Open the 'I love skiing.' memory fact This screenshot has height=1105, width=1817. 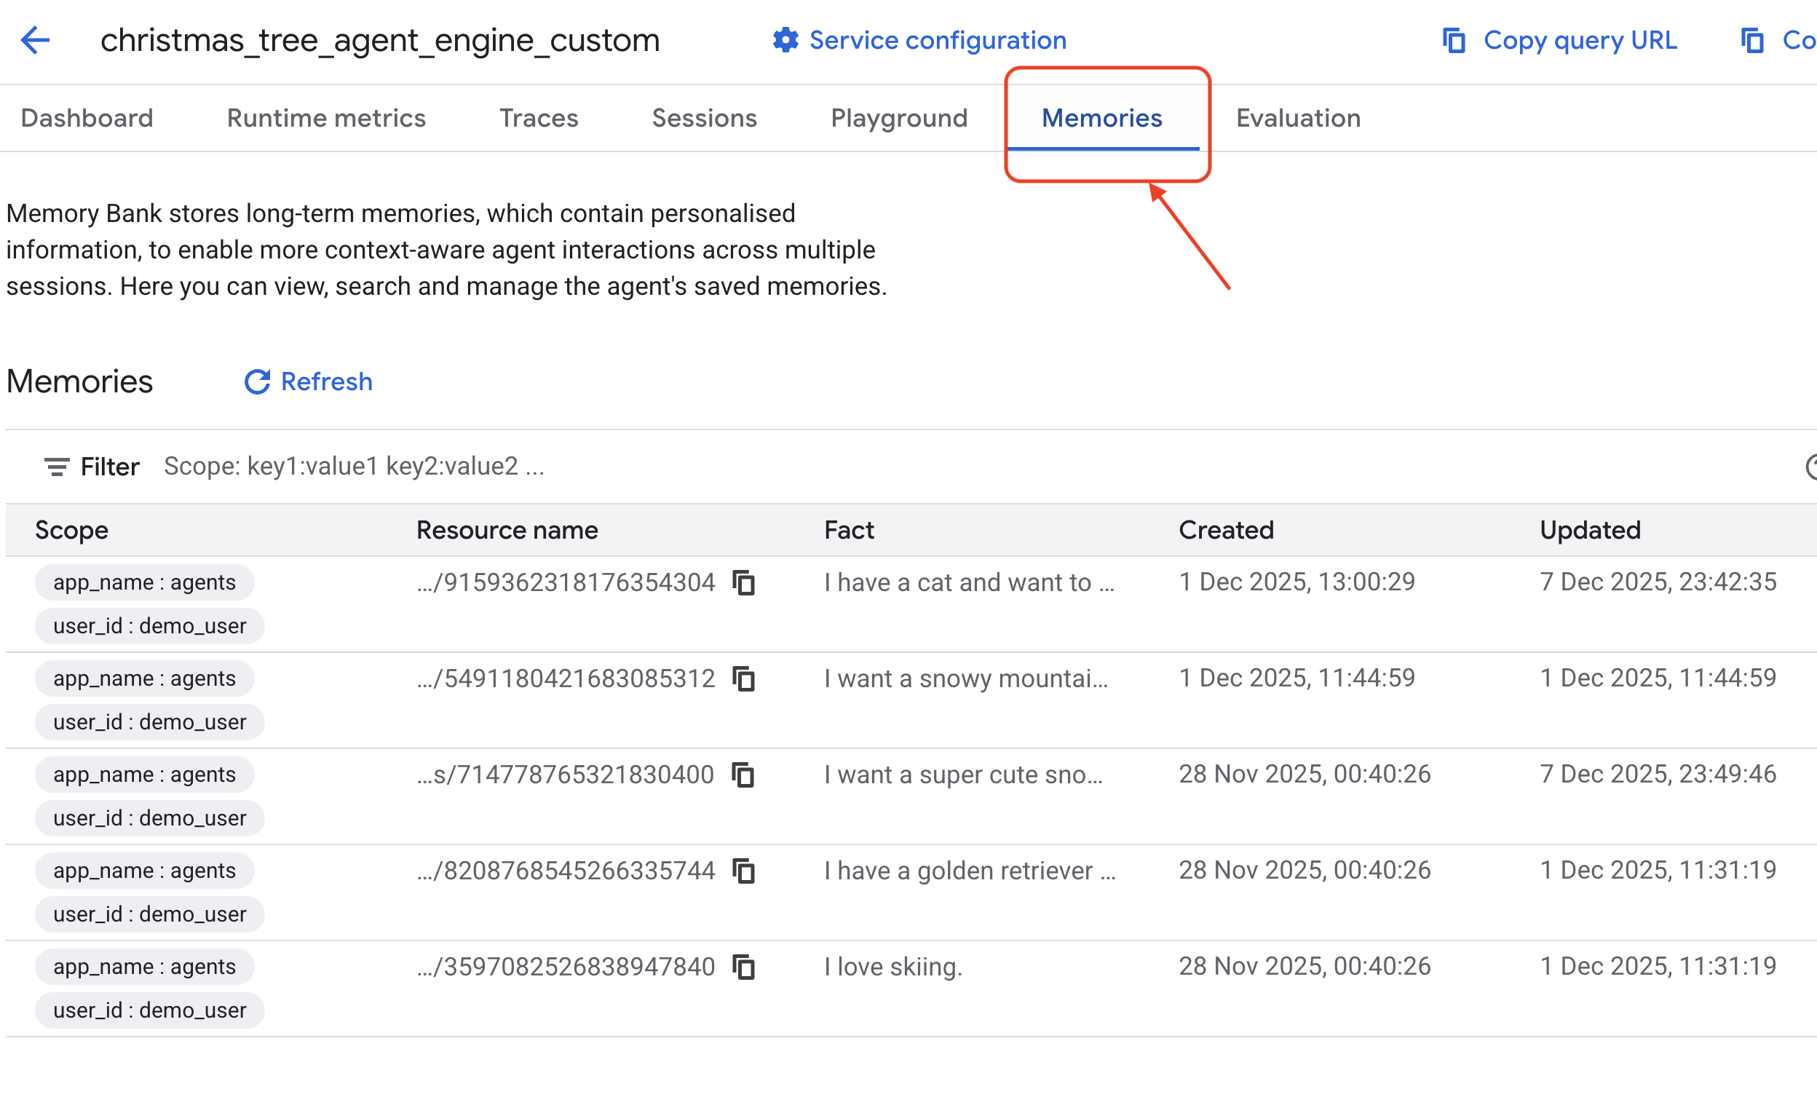[893, 967]
